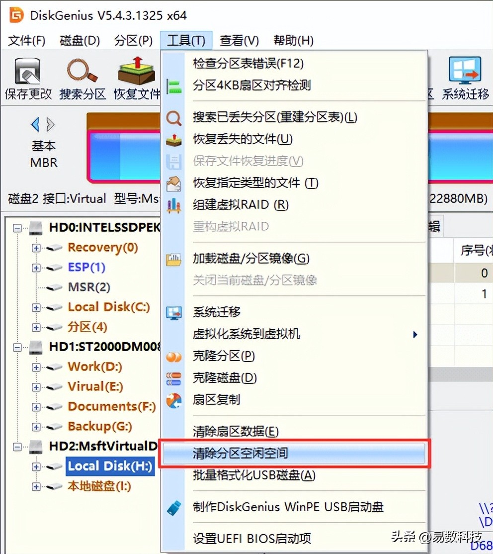Click table cell with sequence number 0
The width and height of the screenshot is (493, 554).
coord(475,273)
